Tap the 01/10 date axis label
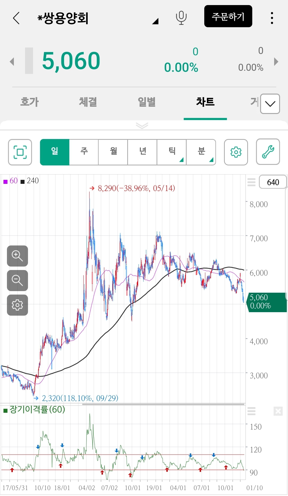 pyautogui.click(x=254, y=488)
